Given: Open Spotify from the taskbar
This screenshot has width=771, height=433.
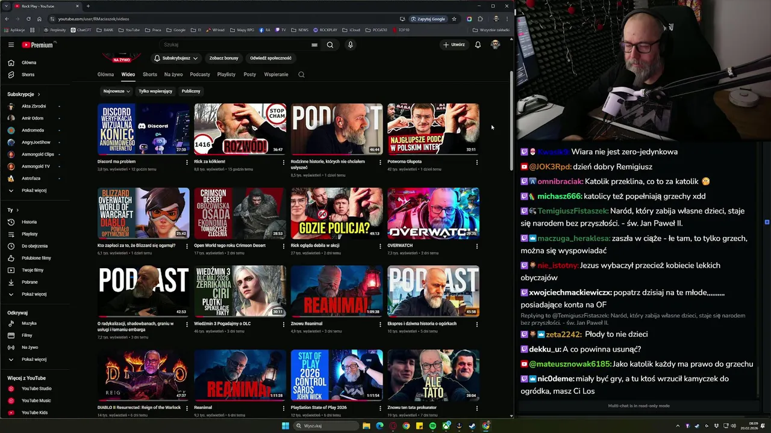Looking at the screenshot, I should pos(432,426).
